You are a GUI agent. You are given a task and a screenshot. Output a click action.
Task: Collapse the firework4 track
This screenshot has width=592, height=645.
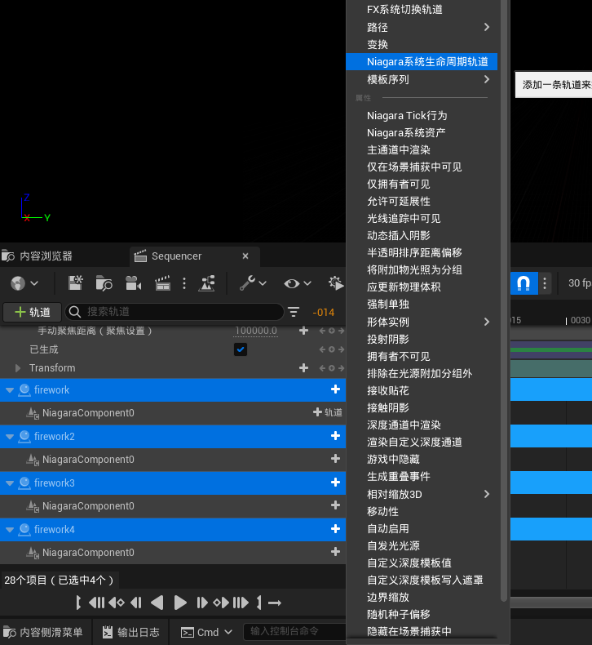click(10, 529)
